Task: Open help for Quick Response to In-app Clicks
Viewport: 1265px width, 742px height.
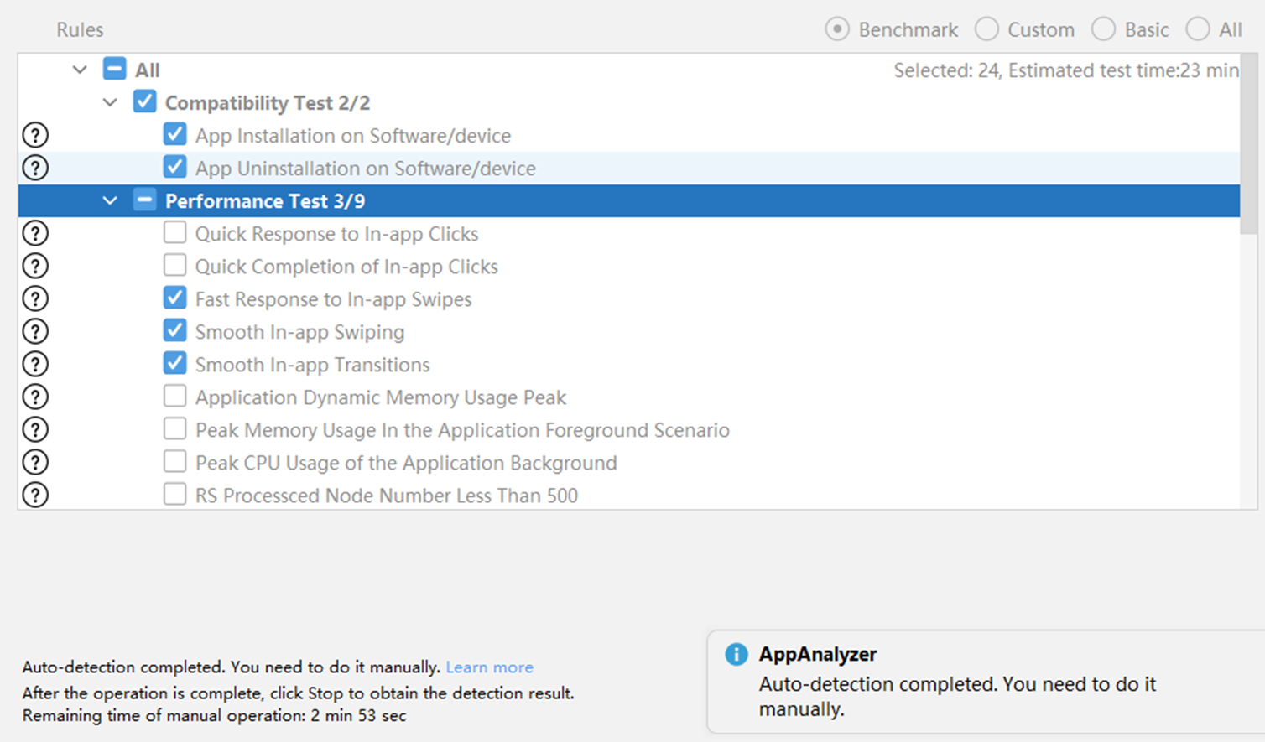Action: pyautogui.click(x=35, y=233)
